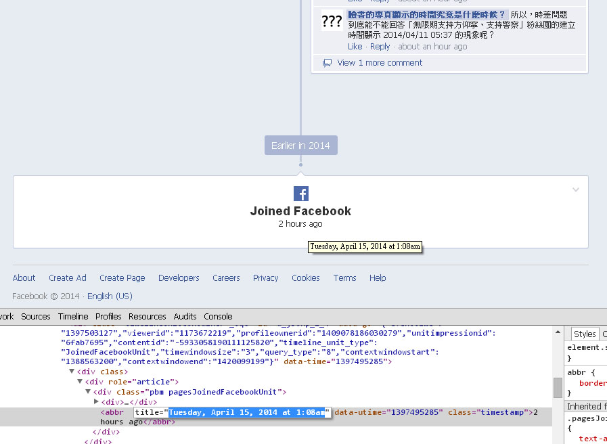Open the Create Page footer link
Viewport: 607px width, 444px height.
[x=122, y=278]
